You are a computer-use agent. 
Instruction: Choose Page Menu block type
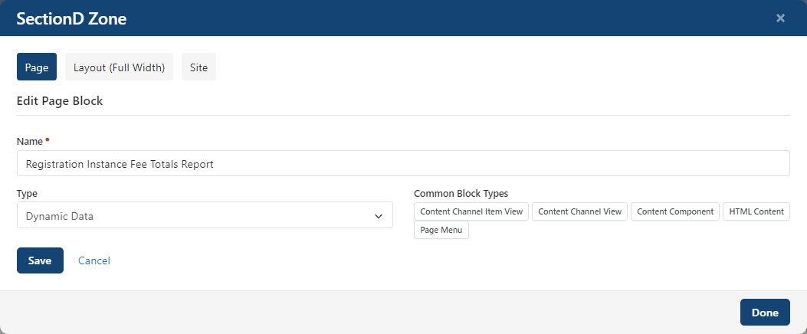coord(441,230)
